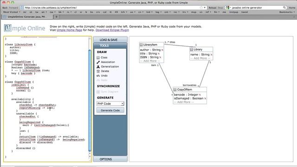Image resolution: width=297 pixels, height=167 pixels.
Task: Remove the author : String attribute
Action: click(x=162, y=50)
